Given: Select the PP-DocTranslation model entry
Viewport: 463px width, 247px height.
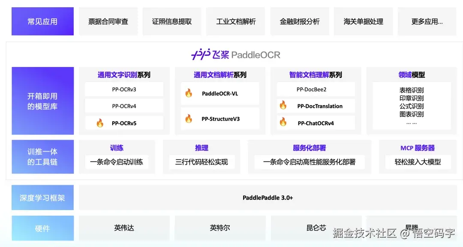Looking at the screenshot, I should (x=316, y=106).
